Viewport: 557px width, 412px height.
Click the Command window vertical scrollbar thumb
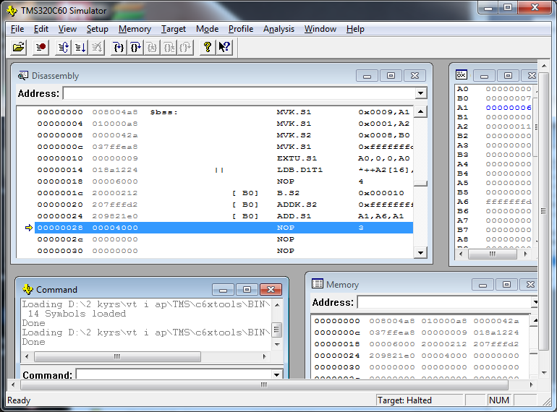point(276,330)
